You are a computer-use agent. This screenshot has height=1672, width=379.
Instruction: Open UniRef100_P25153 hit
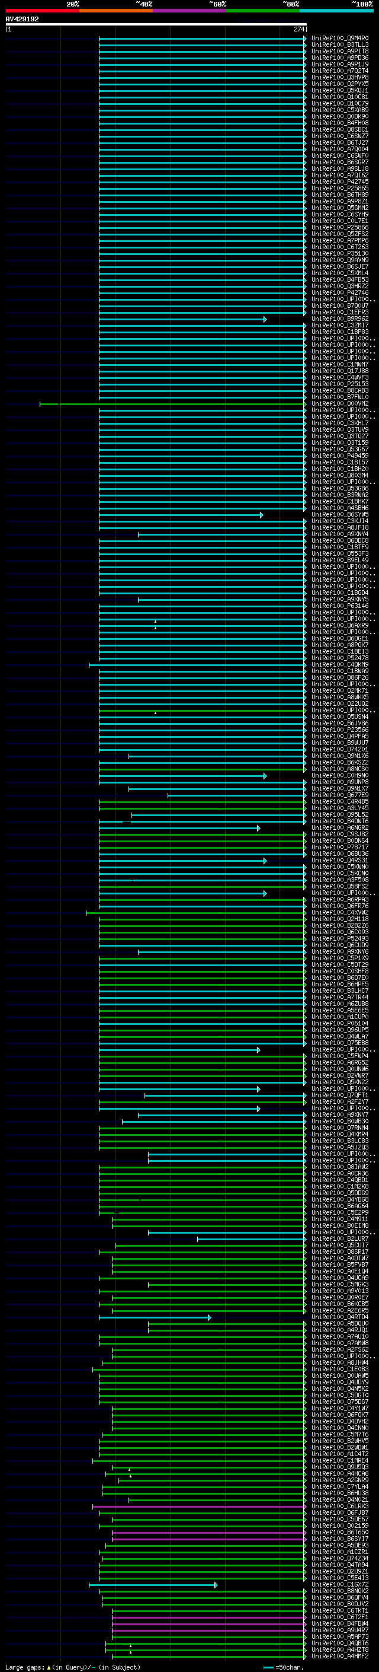point(340,384)
